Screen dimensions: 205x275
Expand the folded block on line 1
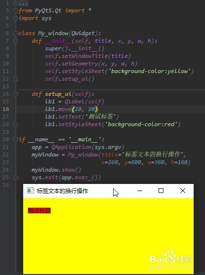tap(16, 3)
